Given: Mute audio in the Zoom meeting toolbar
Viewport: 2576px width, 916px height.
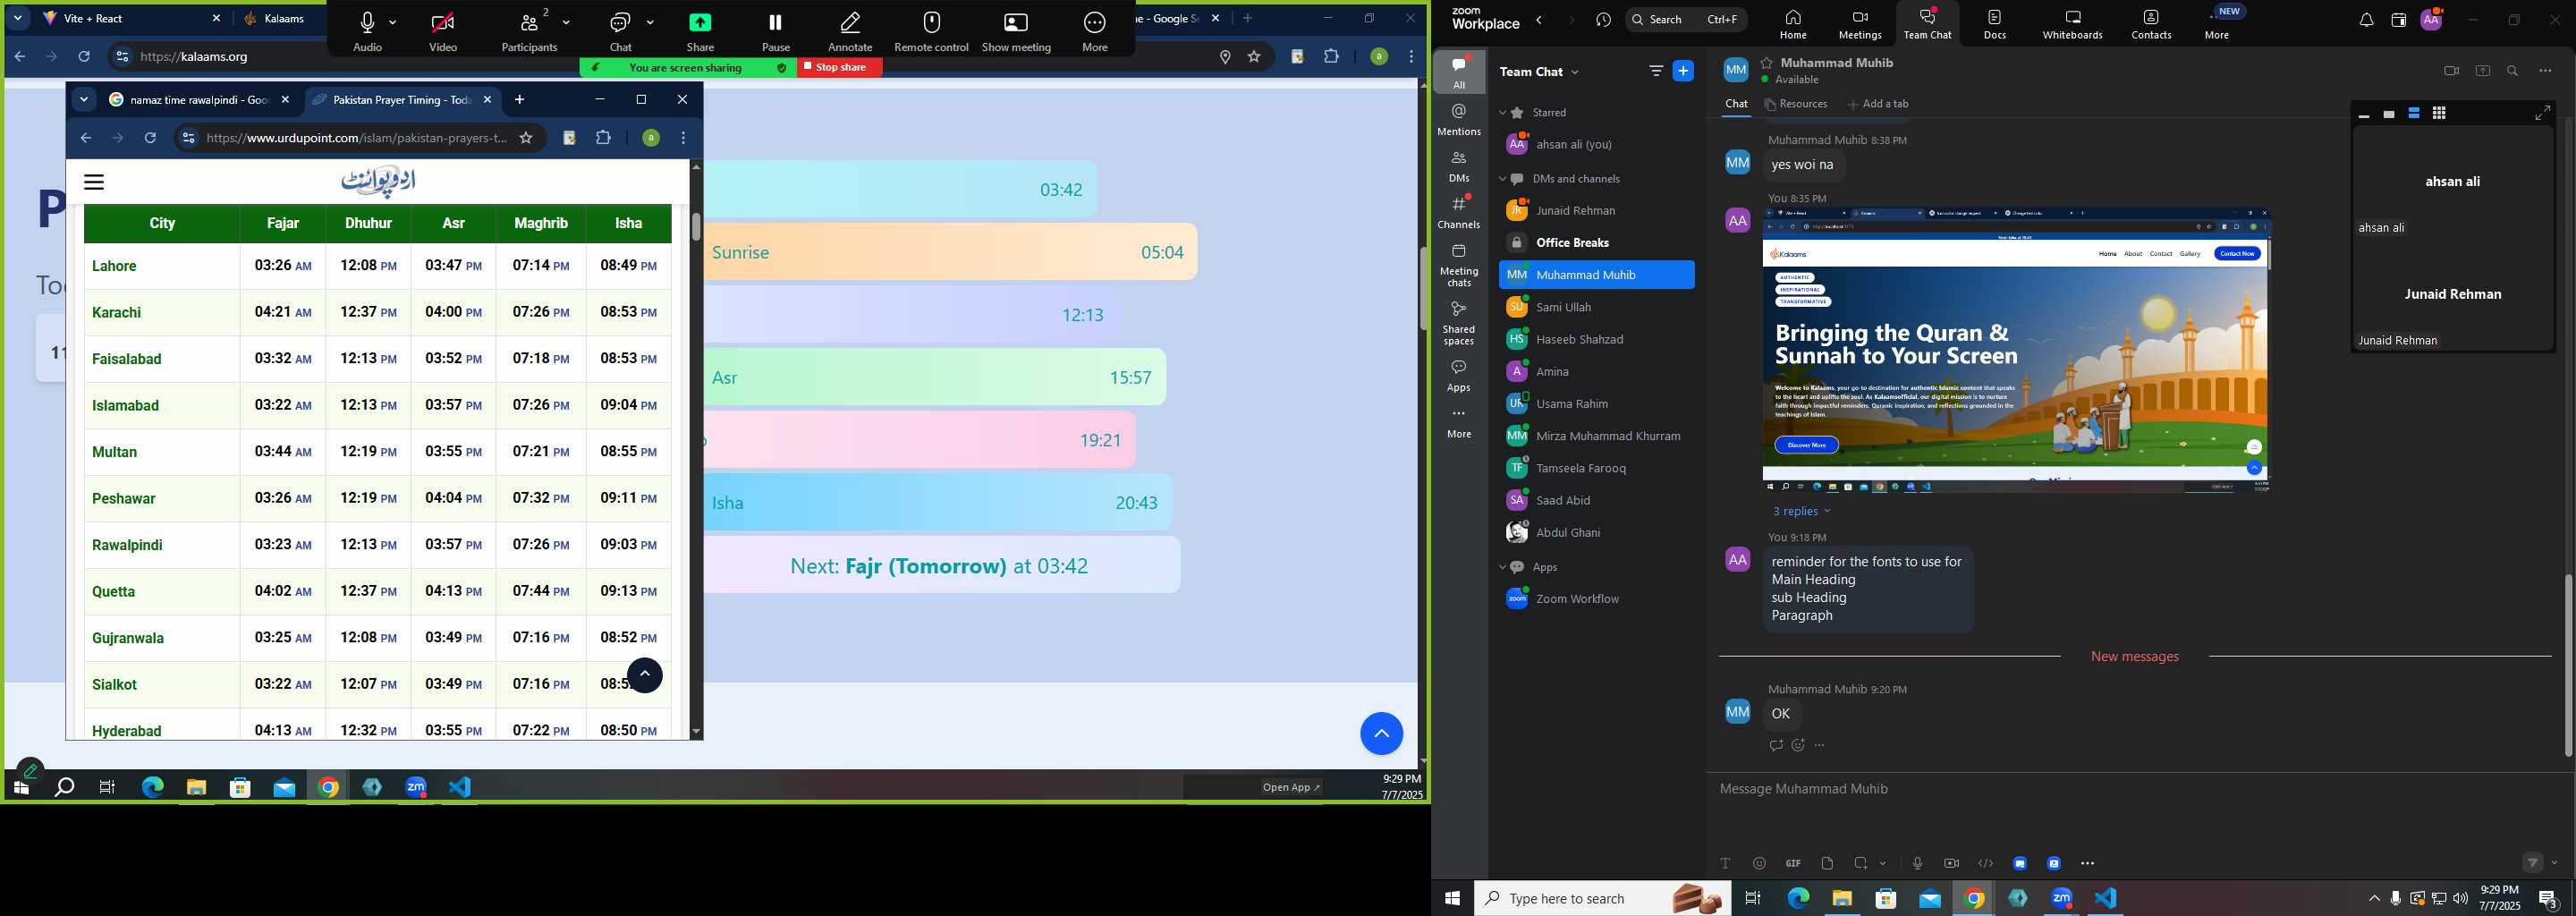Looking at the screenshot, I should click(x=367, y=31).
